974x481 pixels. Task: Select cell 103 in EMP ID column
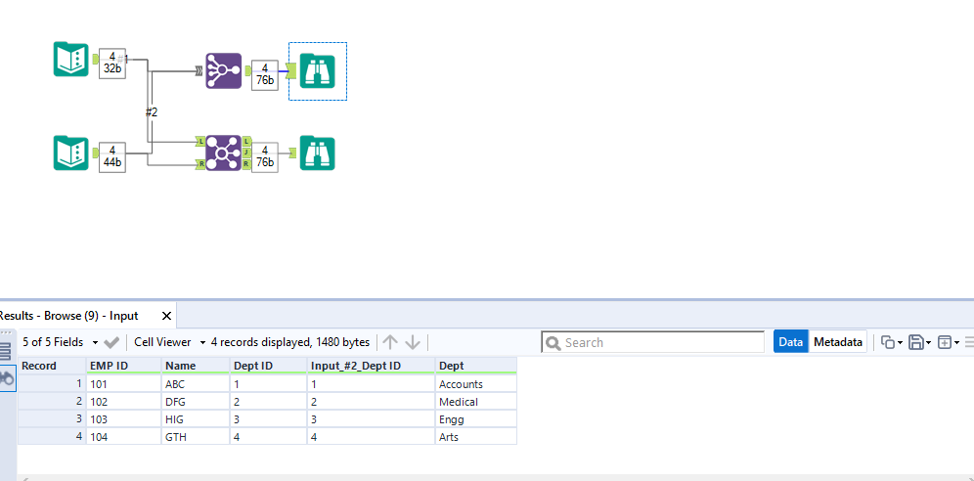pyautogui.click(x=123, y=419)
